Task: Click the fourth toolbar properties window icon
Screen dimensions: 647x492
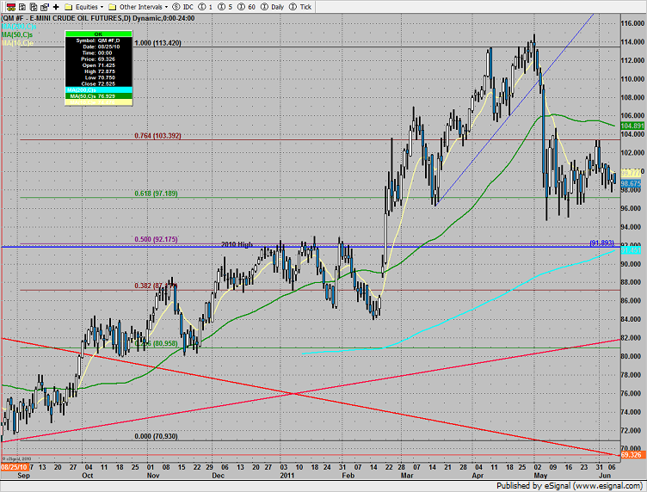Action: tap(45, 7)
